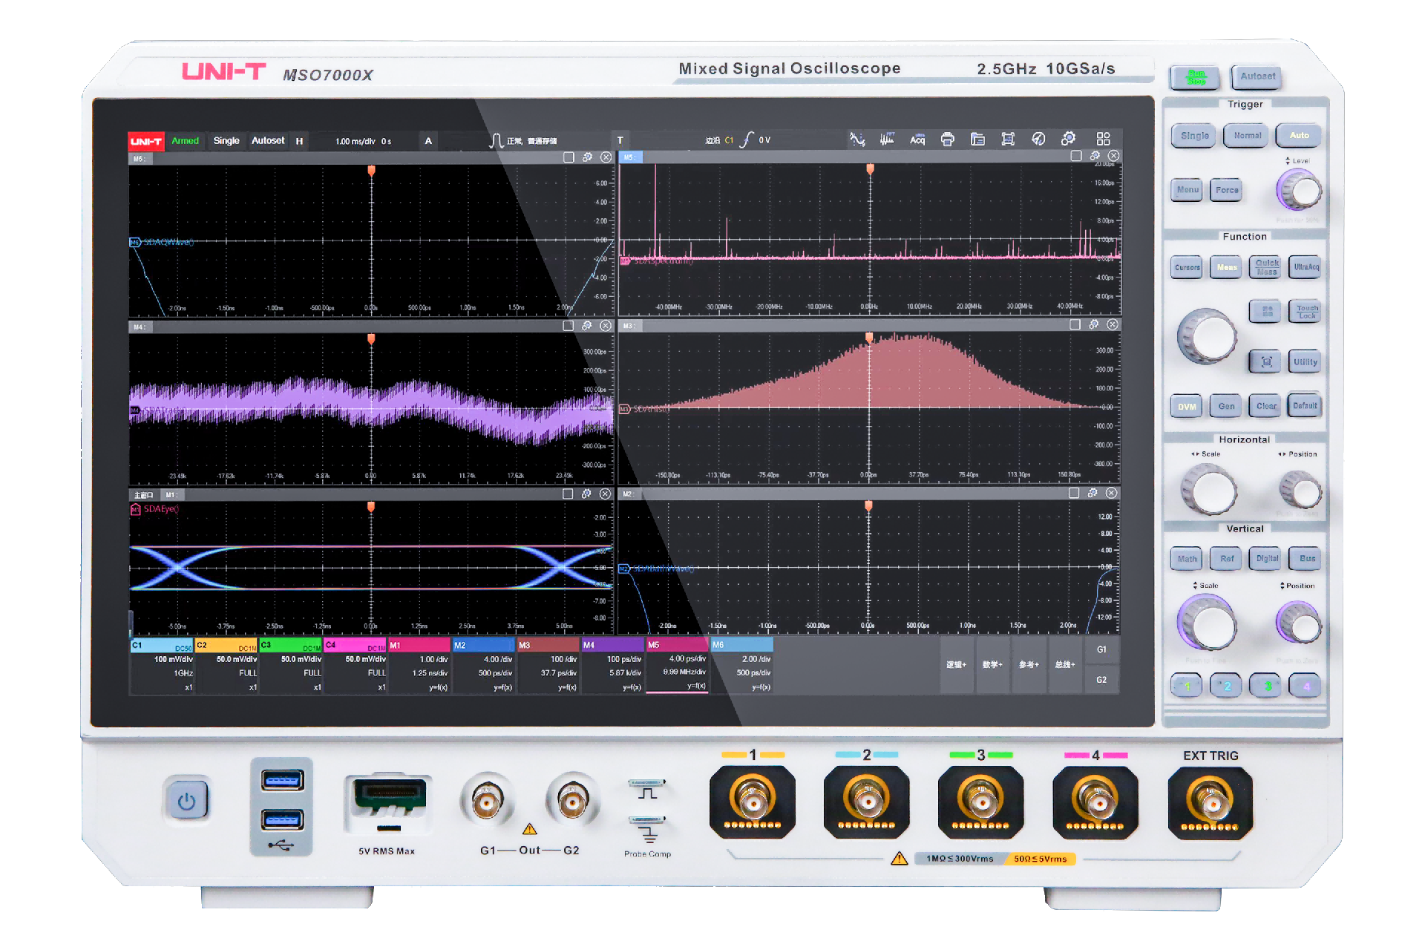The image size is (1425, 950).
Task: Open the H horizontal timebase menu
Action: 299,141
